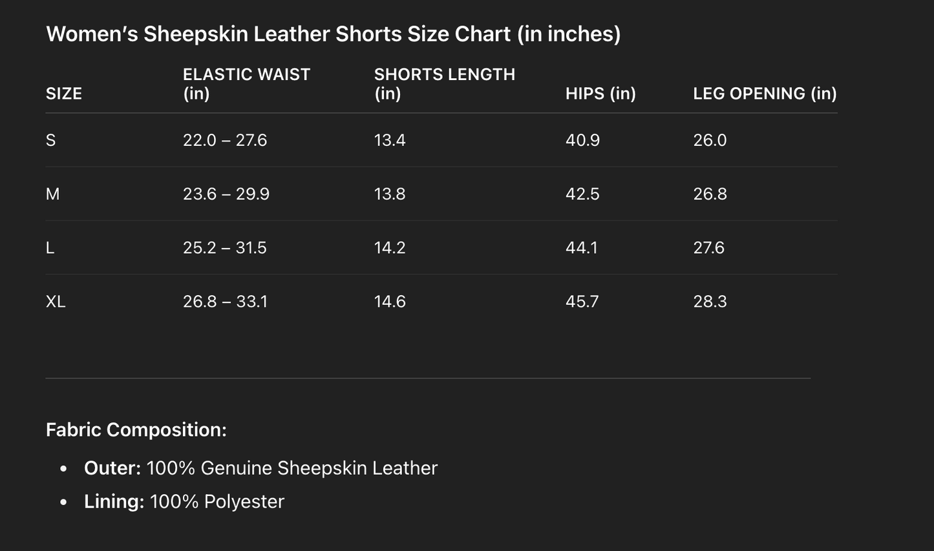Click the size M row label
Screen dimensions: 934x551
[x=53, y=194]
